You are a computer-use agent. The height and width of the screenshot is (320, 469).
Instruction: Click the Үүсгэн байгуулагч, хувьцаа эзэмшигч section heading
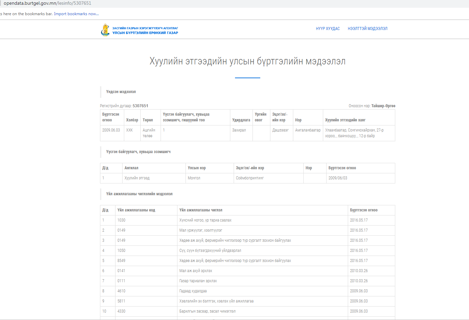coord(138,152)
